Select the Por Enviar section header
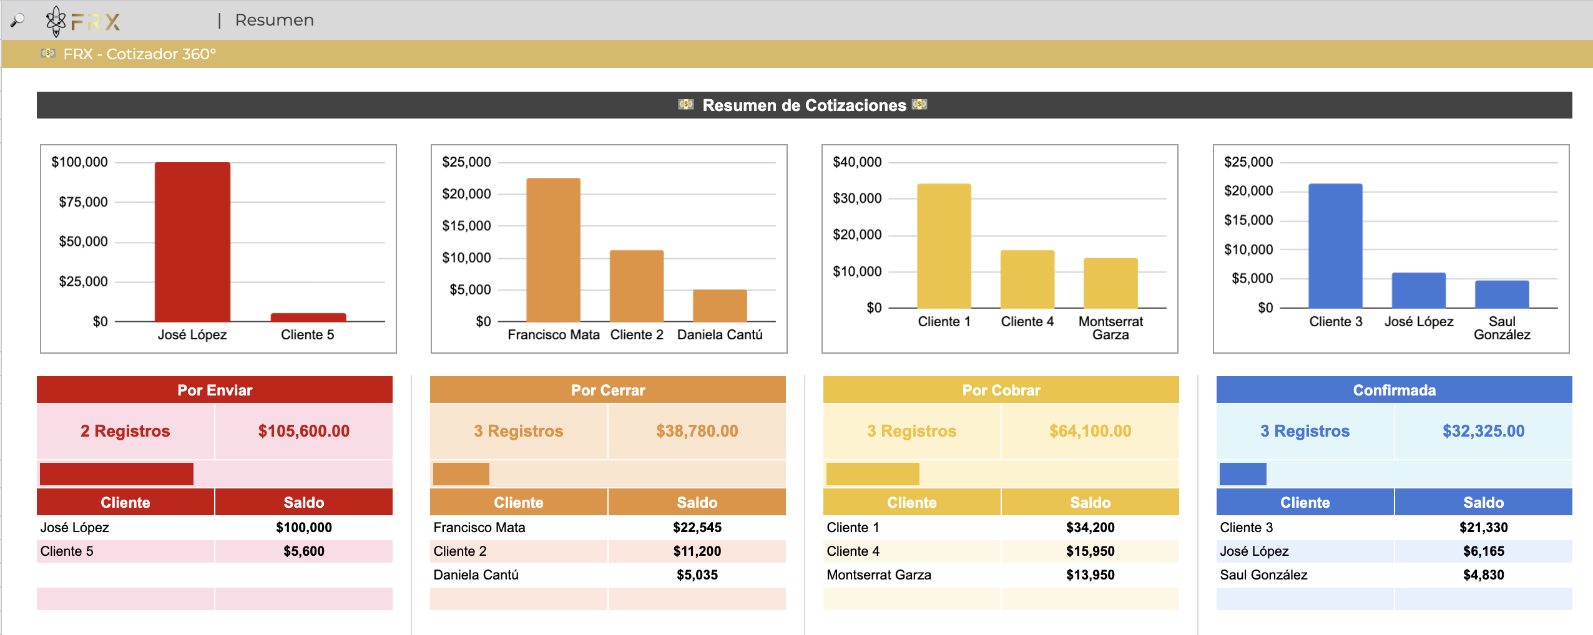1593x635 pixels. click(x=215, y=390)
